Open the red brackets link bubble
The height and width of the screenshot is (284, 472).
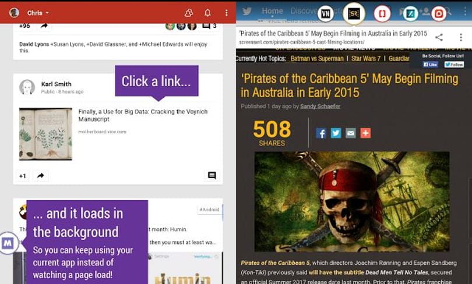coord(382,13)
